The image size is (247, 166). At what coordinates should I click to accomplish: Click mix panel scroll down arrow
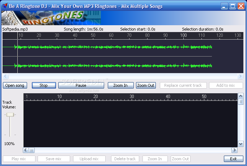[x=240, y=144]
